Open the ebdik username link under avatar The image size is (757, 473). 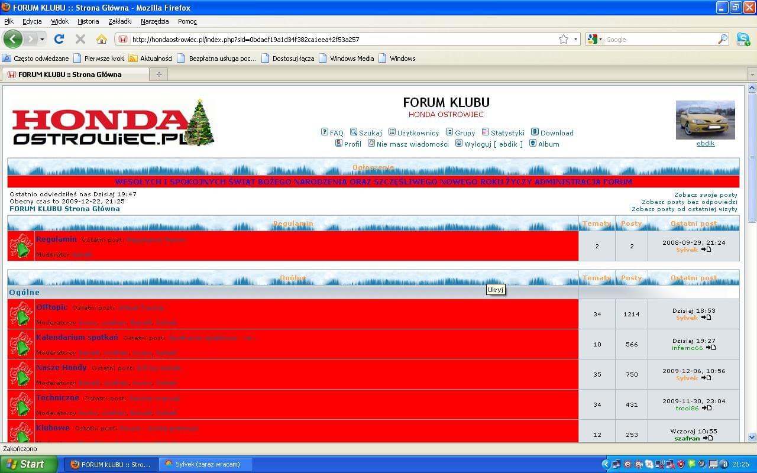pyautogui.click(x=706, y=144)
